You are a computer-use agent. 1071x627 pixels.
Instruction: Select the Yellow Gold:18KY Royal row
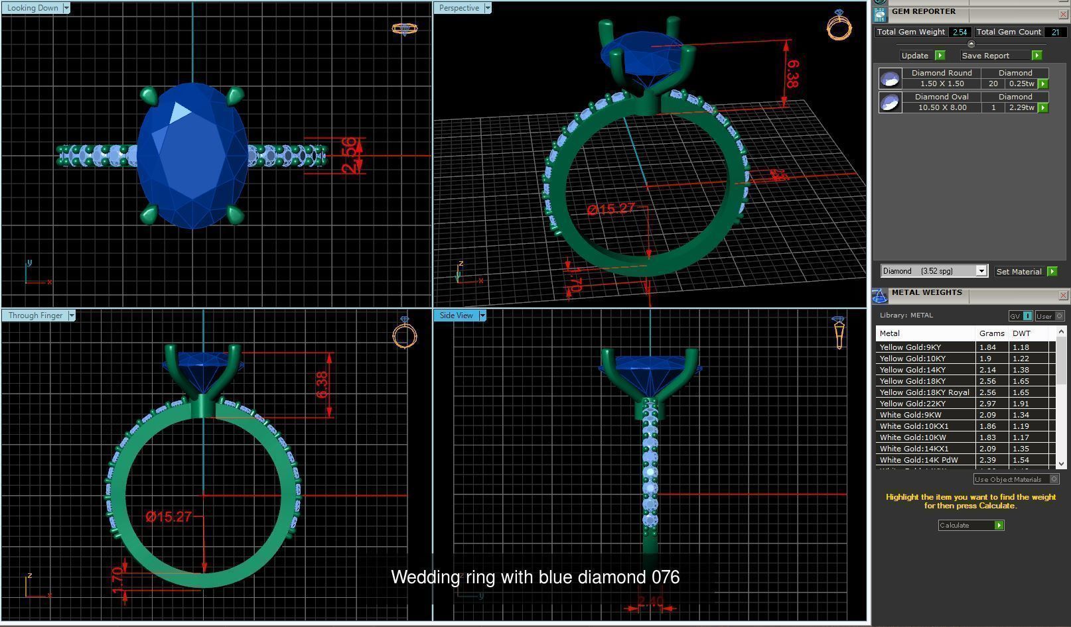[x=965, y=392]
